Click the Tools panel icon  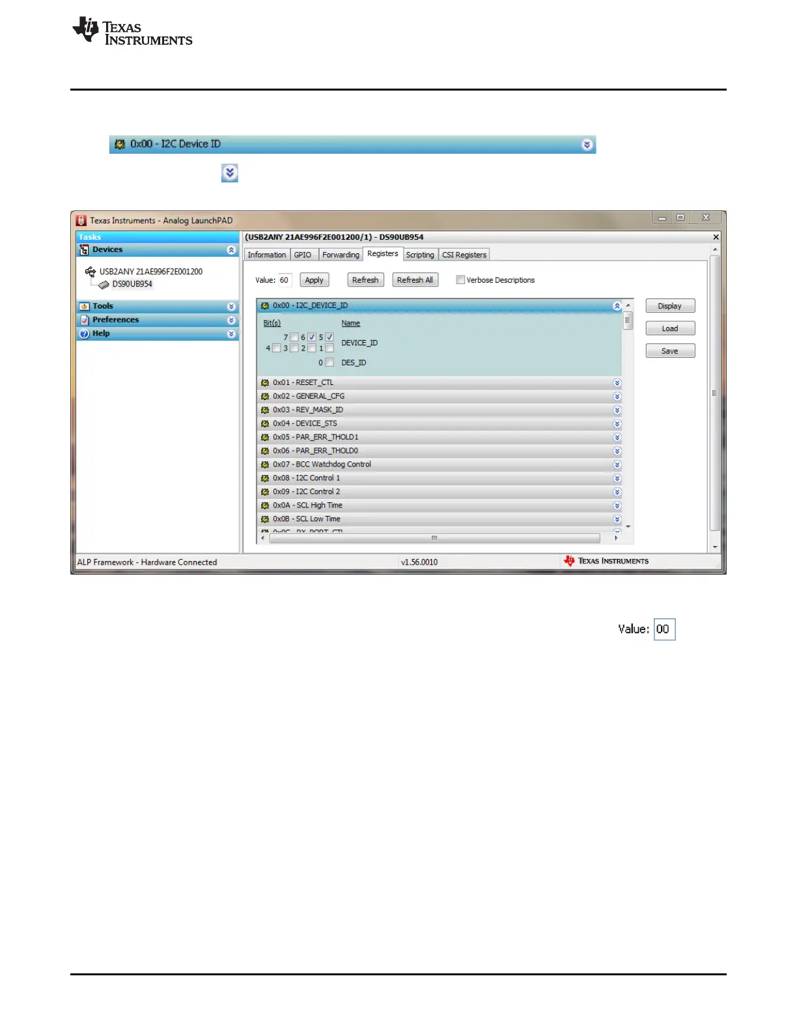(x=84, y=306)
